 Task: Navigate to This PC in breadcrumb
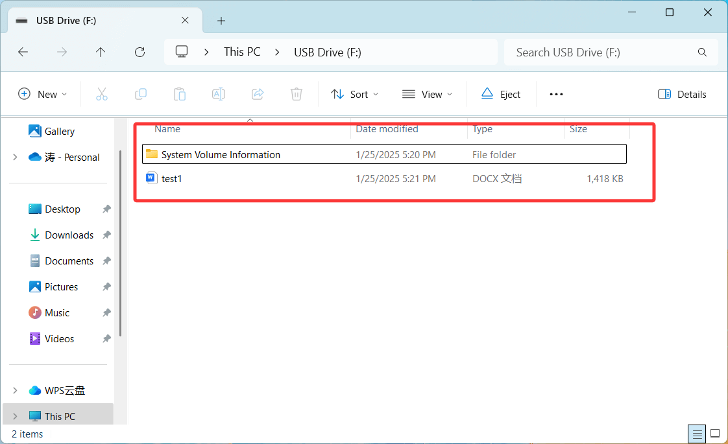(242, 52)
